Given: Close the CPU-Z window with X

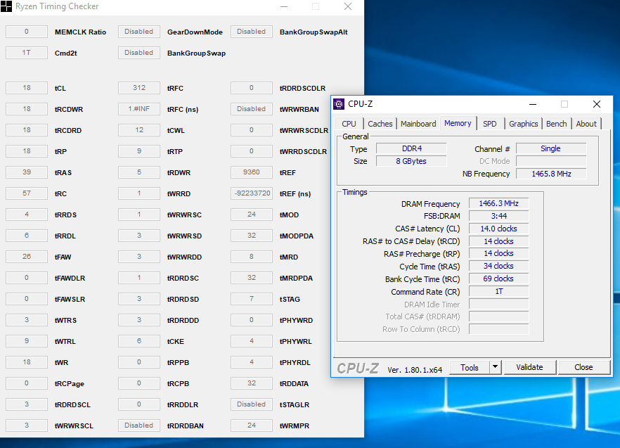Looking at the screenshot, I should [597, 104].
